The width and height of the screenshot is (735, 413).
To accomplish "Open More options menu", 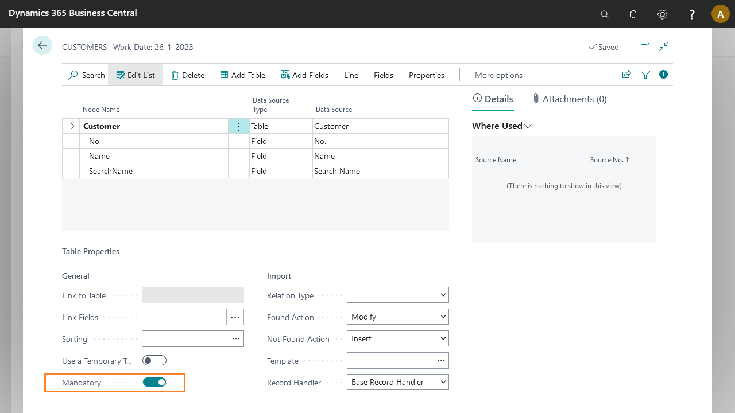I will [498, 75].
